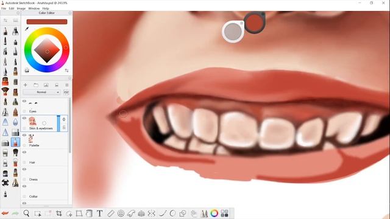Click the saturation diamond in the color wheel
The image size is (390, 219).
click(x=47, y=50)
